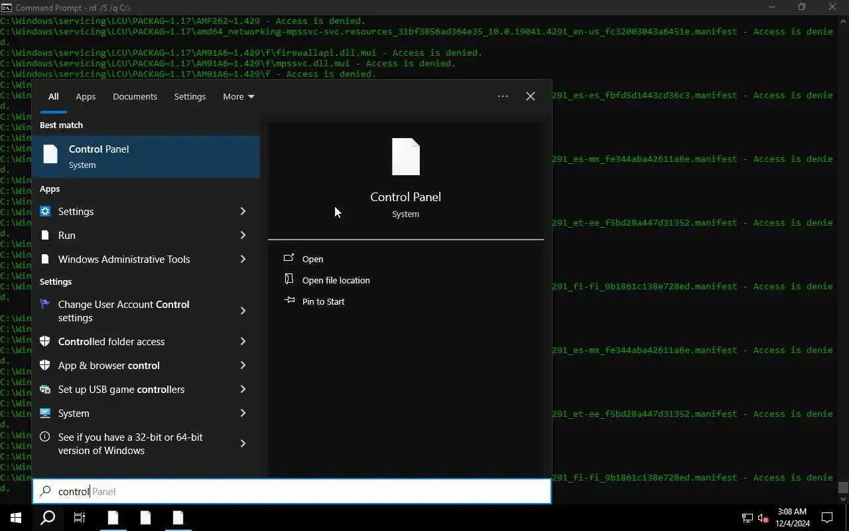Switch to the Documents search tab
Screen dimensions: 849x531
[x=135, y=96]
